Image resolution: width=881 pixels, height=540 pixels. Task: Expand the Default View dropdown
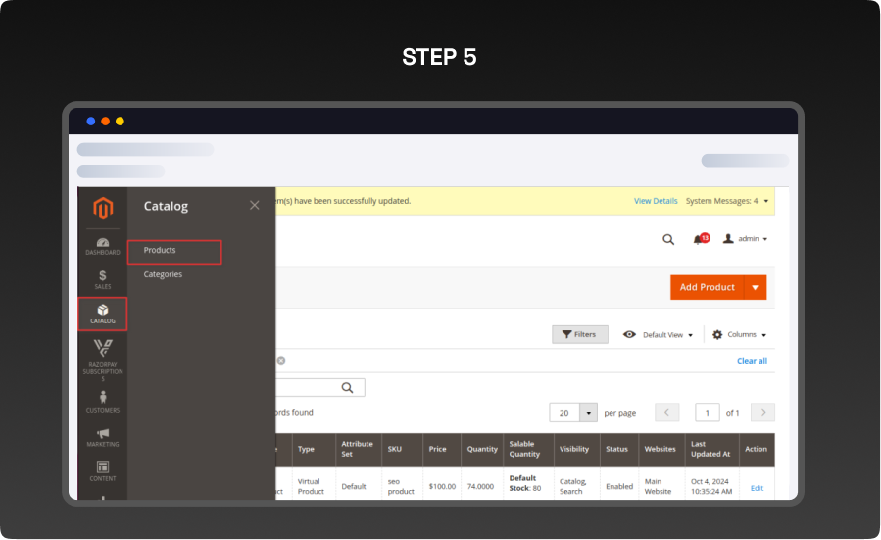[659, 335]
